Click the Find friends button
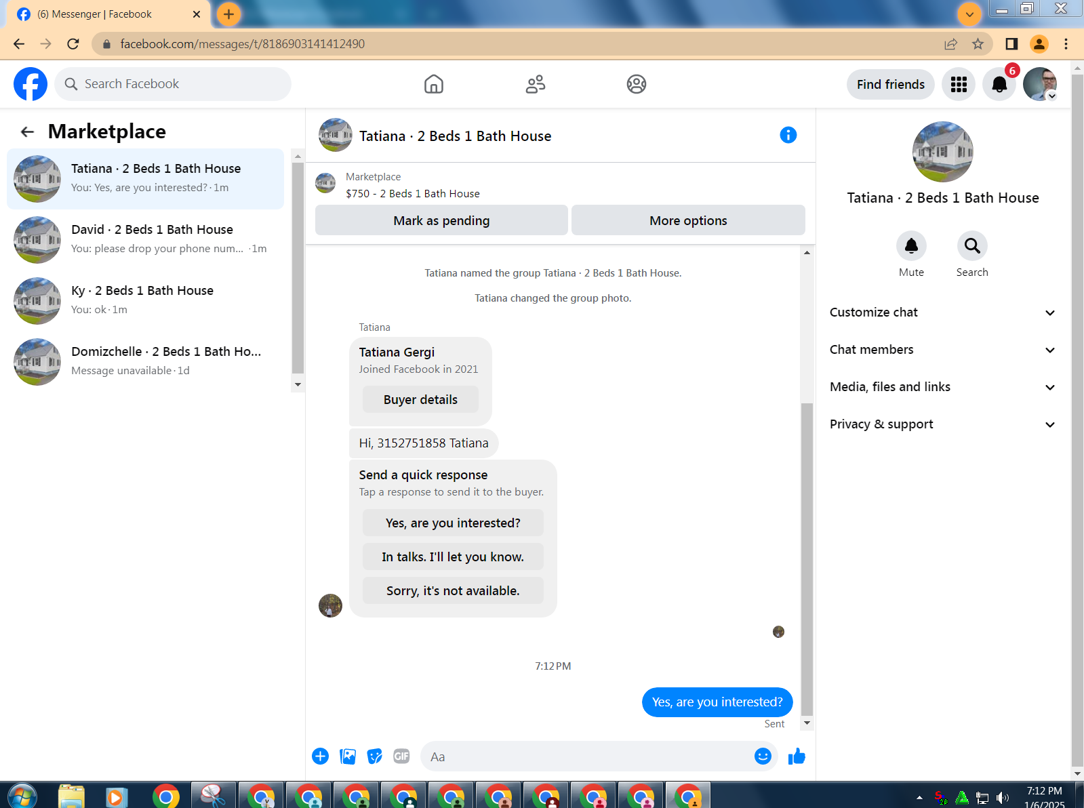The height and width of the screenshot is (808, 1084). (x=890, y=84)
